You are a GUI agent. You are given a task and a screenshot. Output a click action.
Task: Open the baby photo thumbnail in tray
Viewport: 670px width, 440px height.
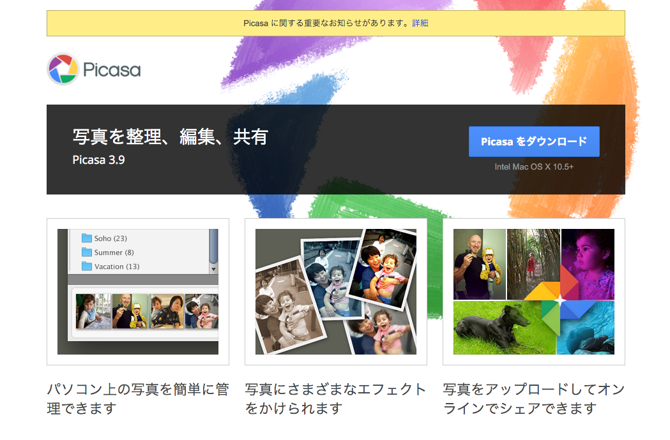click(93, 311)
